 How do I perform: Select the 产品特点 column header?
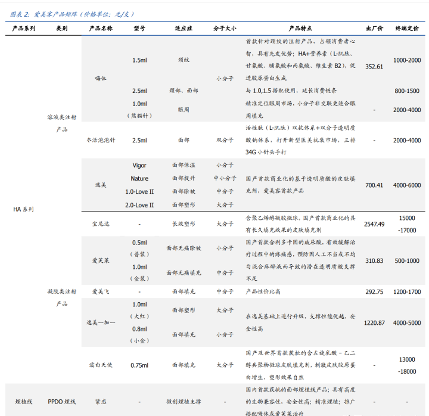[x=300, y=28]
